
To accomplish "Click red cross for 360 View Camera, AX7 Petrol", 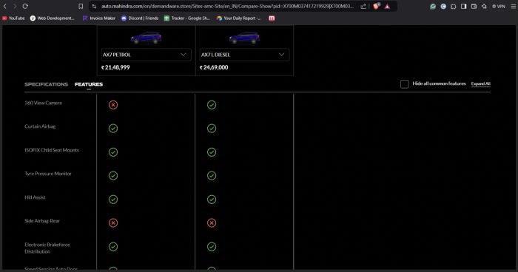I will click(113, 105).
